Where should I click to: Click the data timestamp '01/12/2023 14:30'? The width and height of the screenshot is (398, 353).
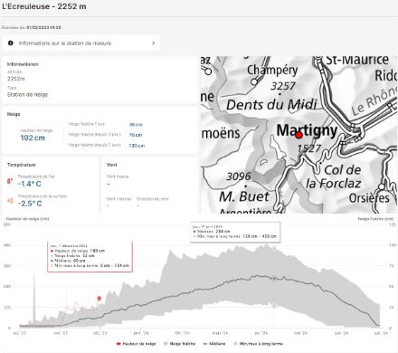[x=43, y=27]
